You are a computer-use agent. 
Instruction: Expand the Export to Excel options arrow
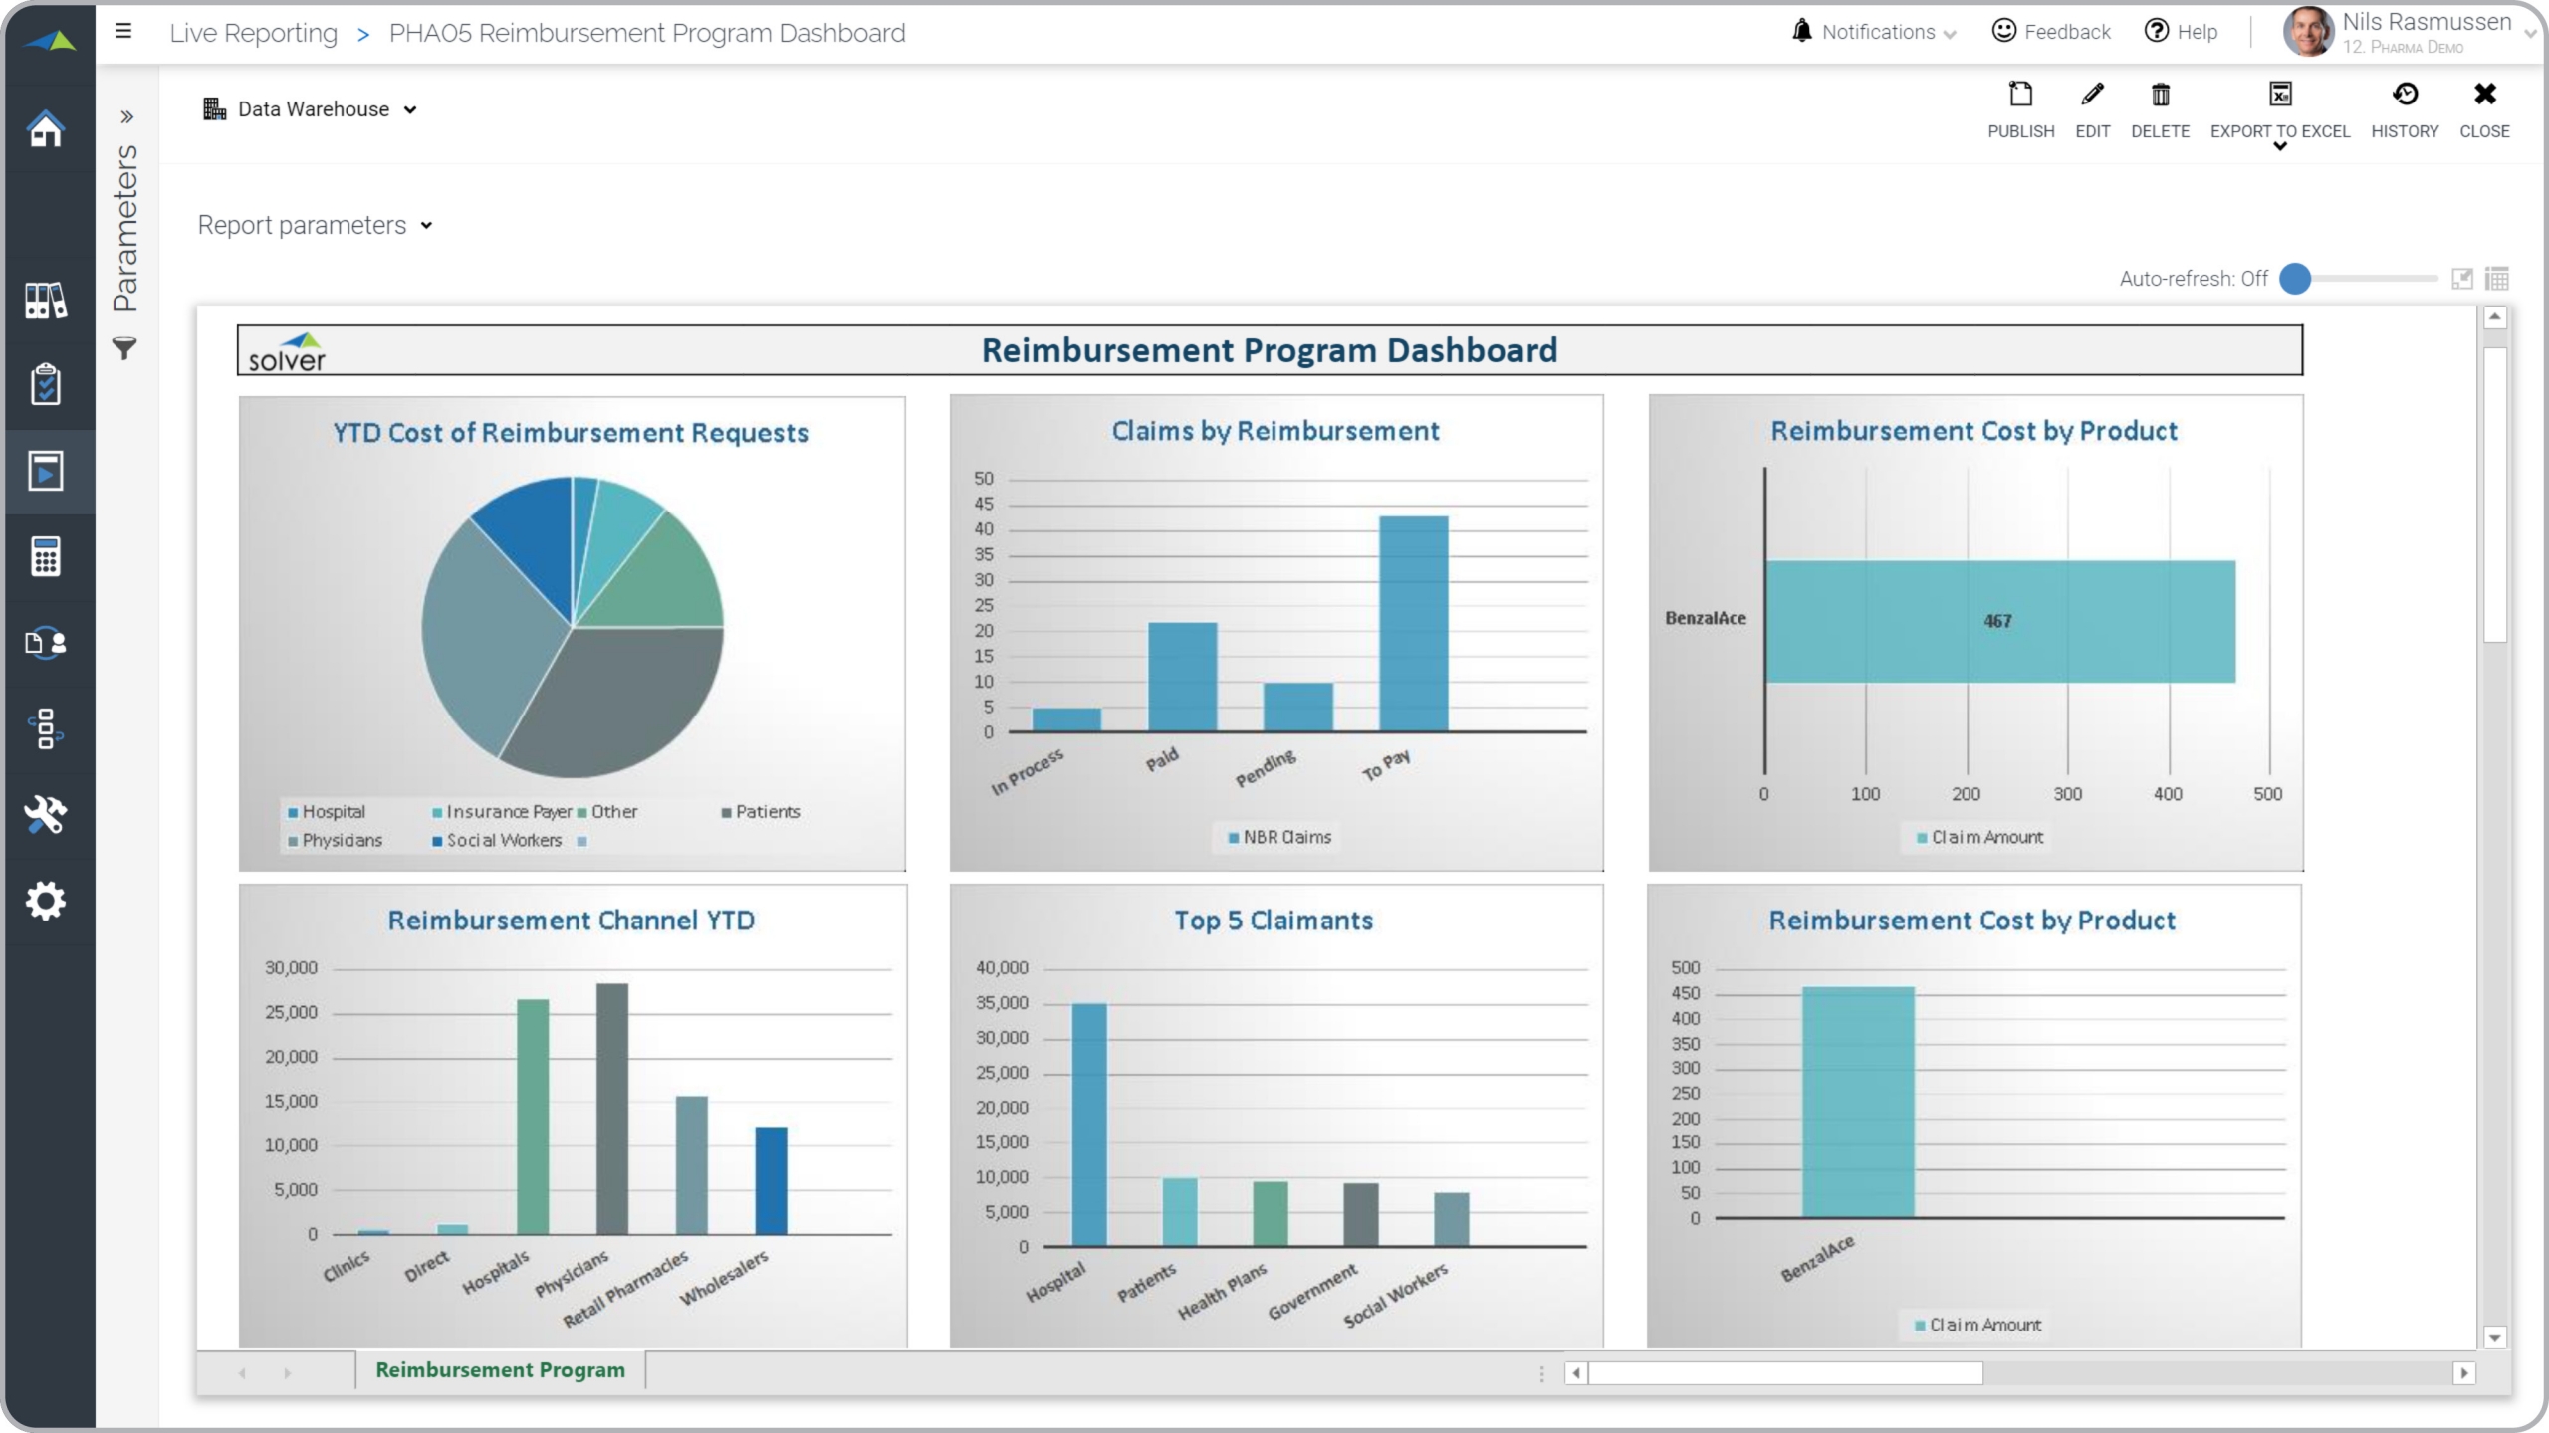(2279, 147)
